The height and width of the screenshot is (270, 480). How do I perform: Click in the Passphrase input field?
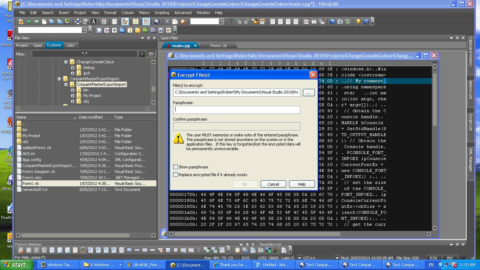236,110
